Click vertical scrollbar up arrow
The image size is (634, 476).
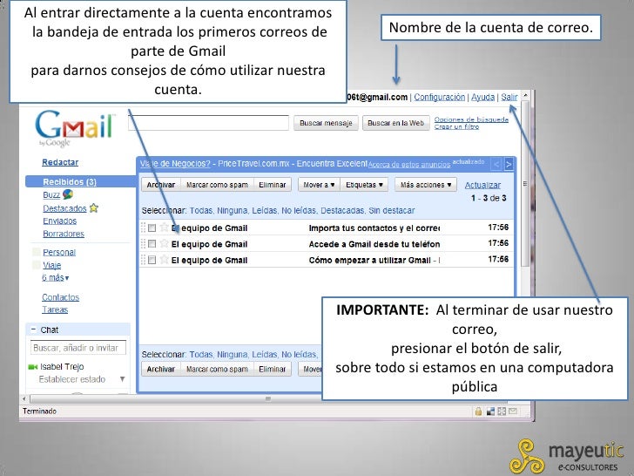click(525, 96)
